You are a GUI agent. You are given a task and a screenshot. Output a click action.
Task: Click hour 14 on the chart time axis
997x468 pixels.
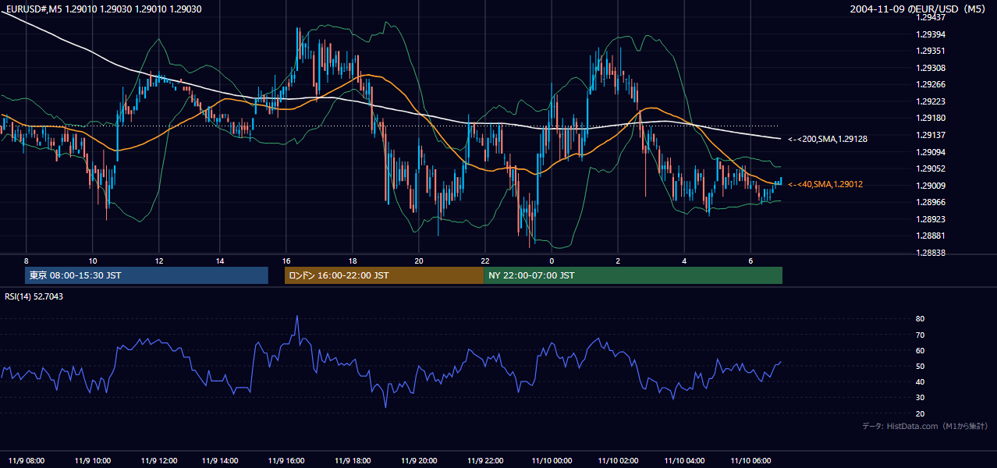(x=220, y=261)
